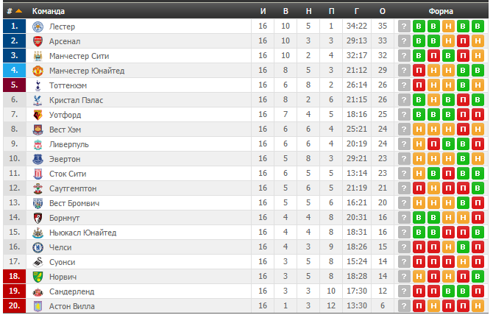The width and height of the screenshot is (493, 315).
Task: Click the red position 20 badge
Action: [14, 306]
